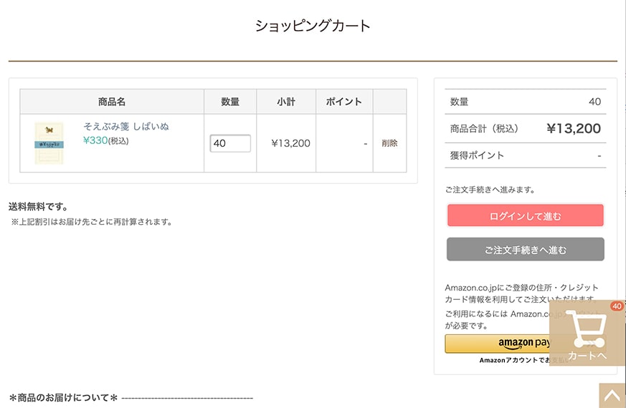The image size is (626, 408).
Task: Click the 小計 column header
Action: [x=286, y=102]
